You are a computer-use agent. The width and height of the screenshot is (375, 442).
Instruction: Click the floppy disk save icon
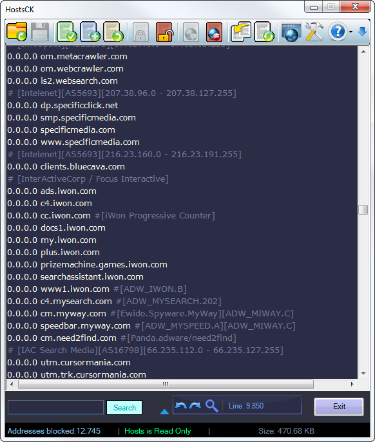tap(40, 32)
